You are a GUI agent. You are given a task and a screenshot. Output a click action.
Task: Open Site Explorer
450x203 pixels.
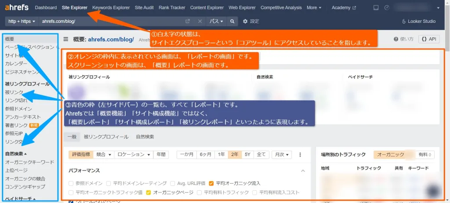coord(75,8)
